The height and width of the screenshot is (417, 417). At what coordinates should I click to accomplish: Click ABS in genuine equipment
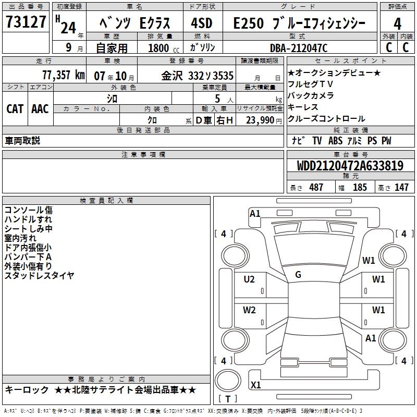tap(335, 141)
